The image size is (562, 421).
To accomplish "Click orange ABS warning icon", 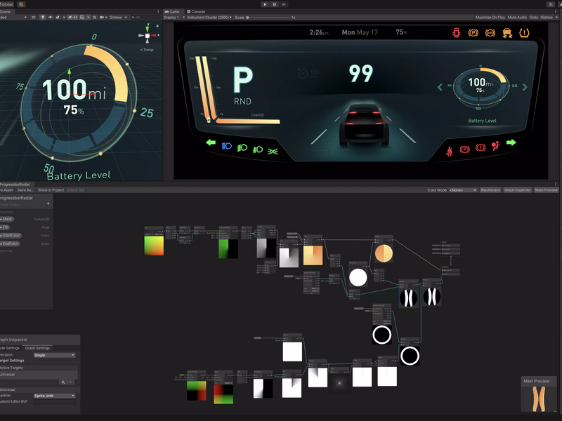I will pos(490,33).
